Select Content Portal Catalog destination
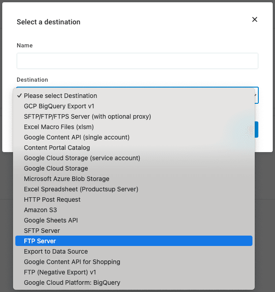 coord(57,148)
